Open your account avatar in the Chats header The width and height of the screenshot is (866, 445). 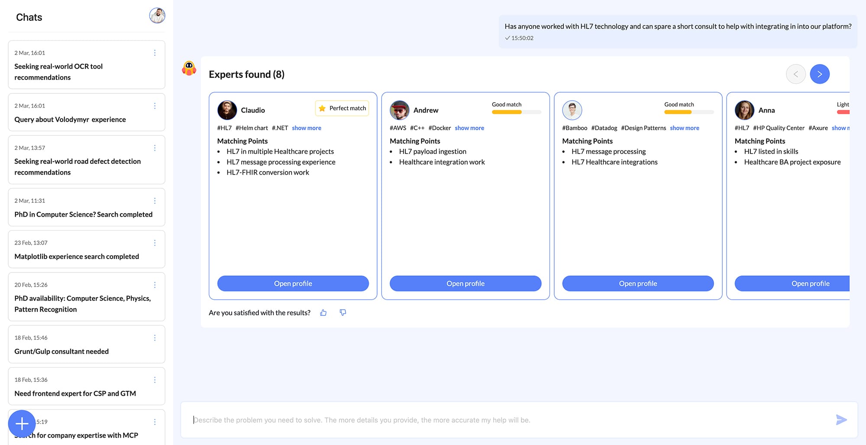tap(157, 16)
